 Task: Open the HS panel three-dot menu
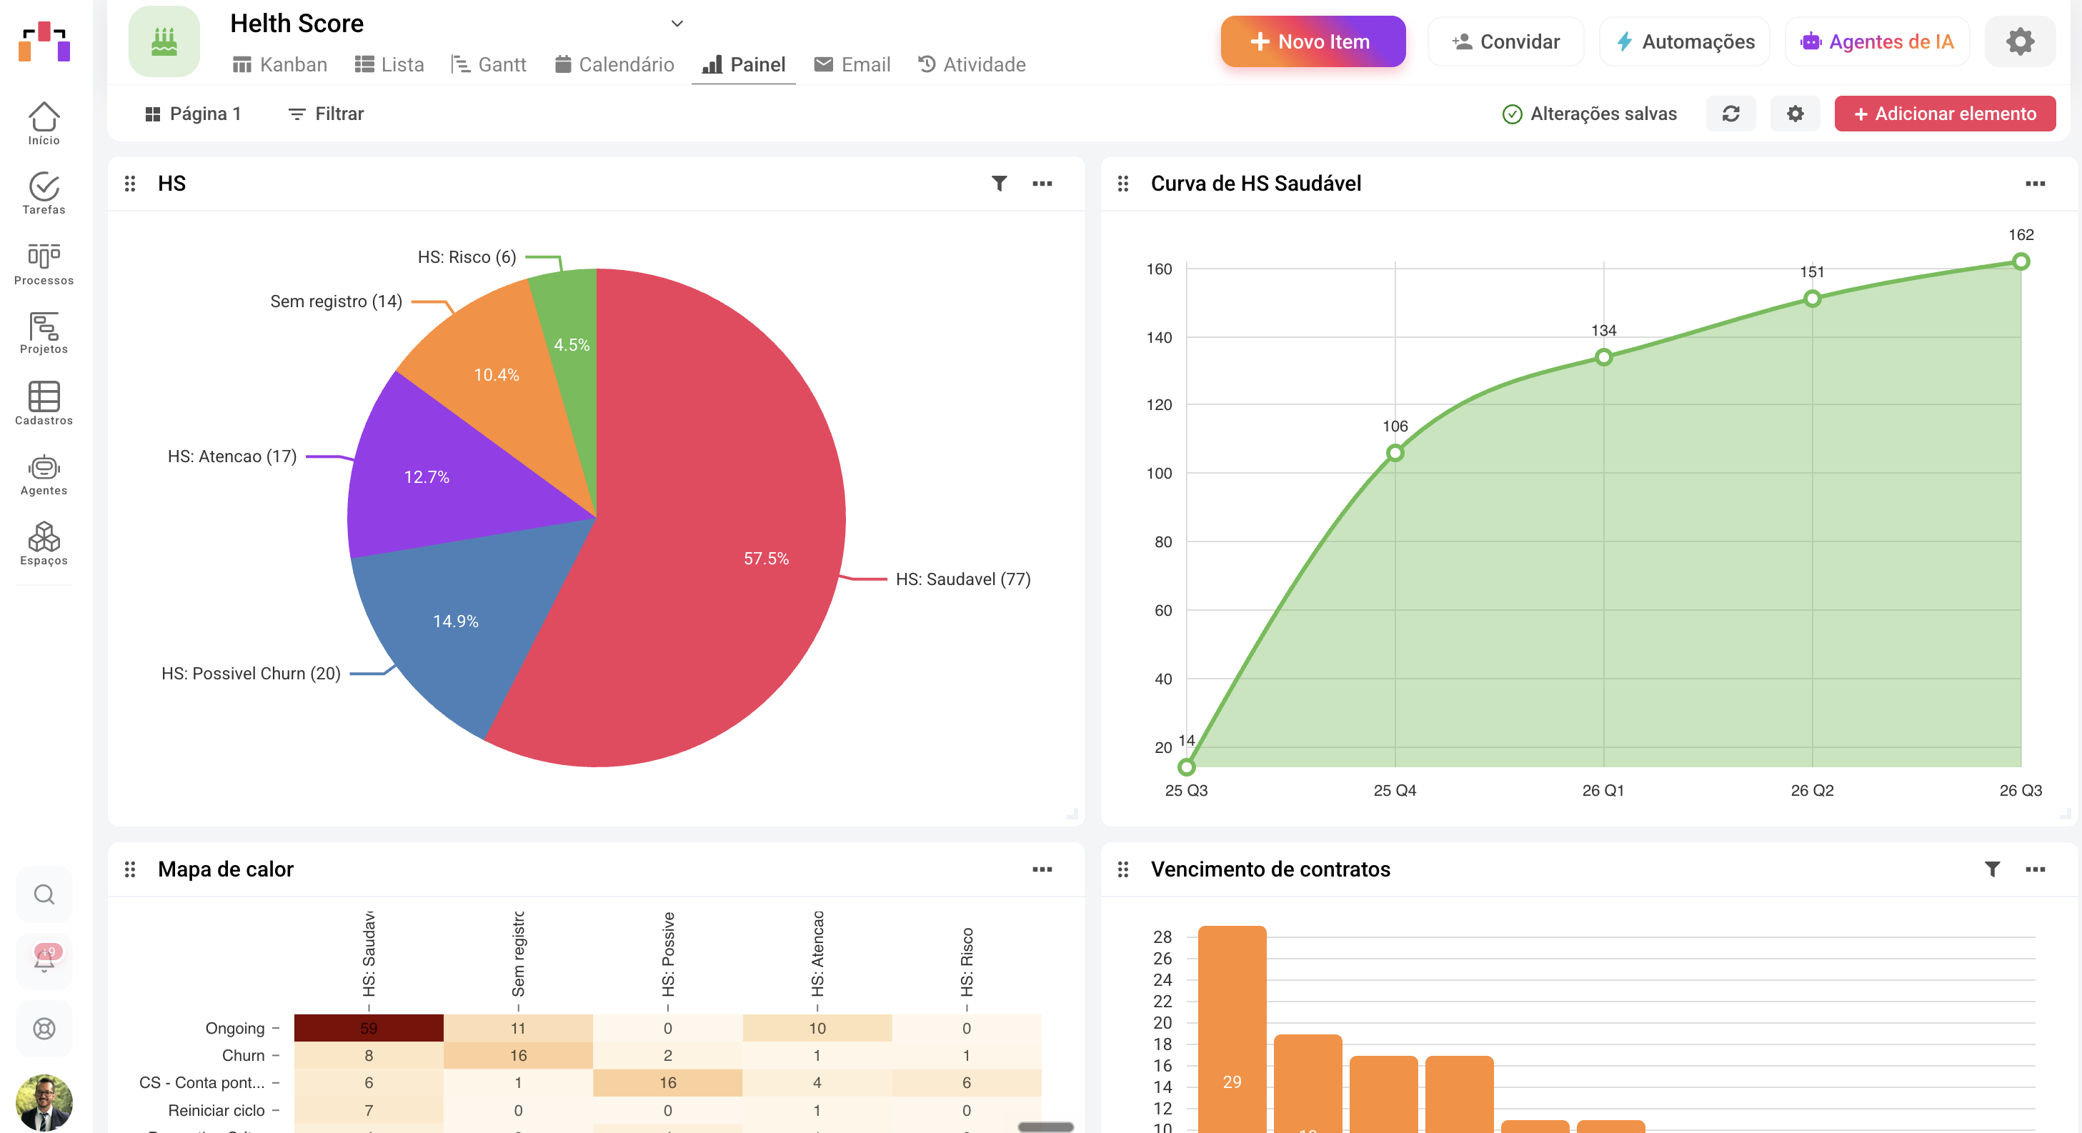coord(1042,184)
